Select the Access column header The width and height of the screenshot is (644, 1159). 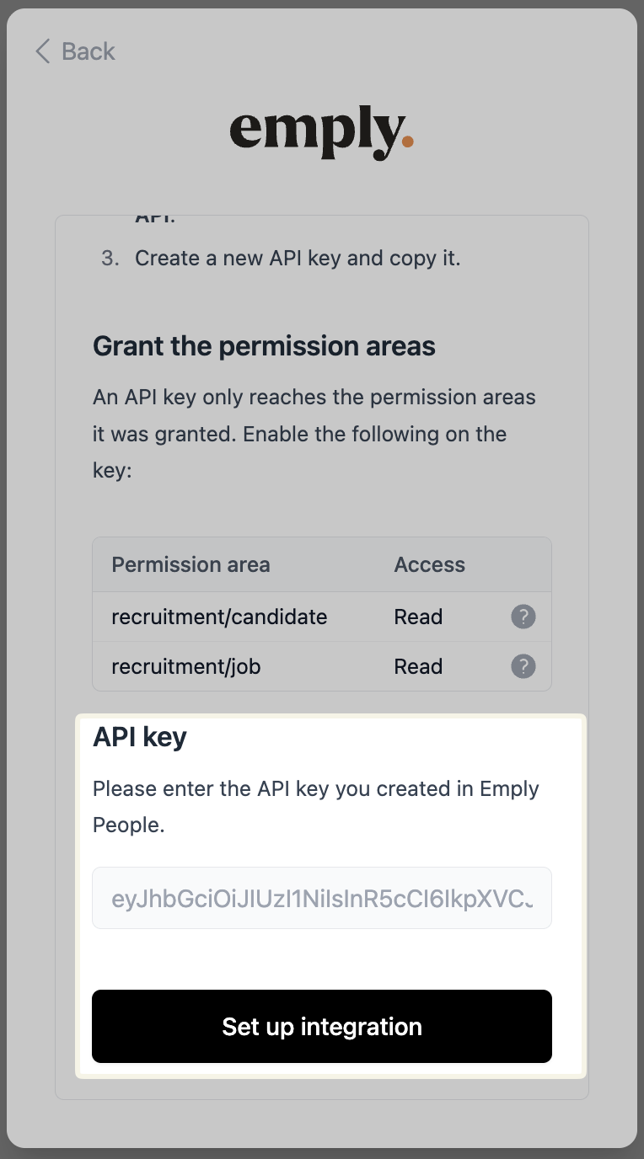click(x=429, y=564)
